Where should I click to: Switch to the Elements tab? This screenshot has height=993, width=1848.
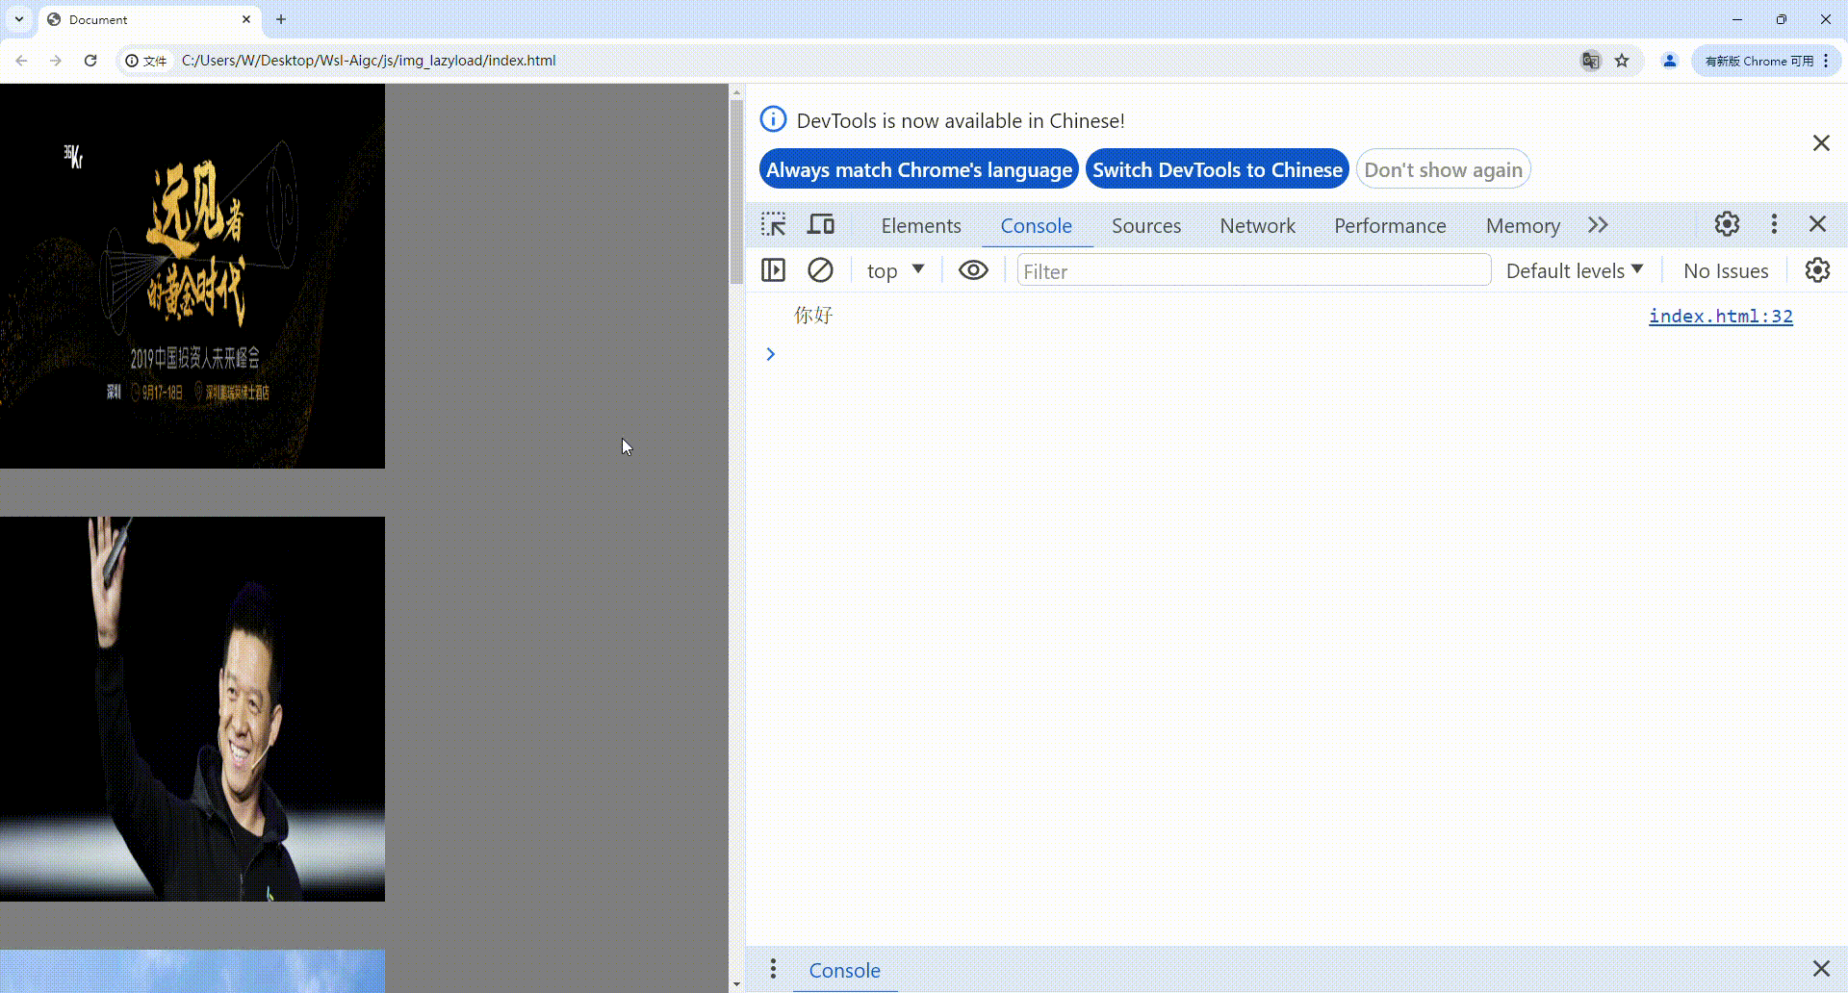(921, 225)
